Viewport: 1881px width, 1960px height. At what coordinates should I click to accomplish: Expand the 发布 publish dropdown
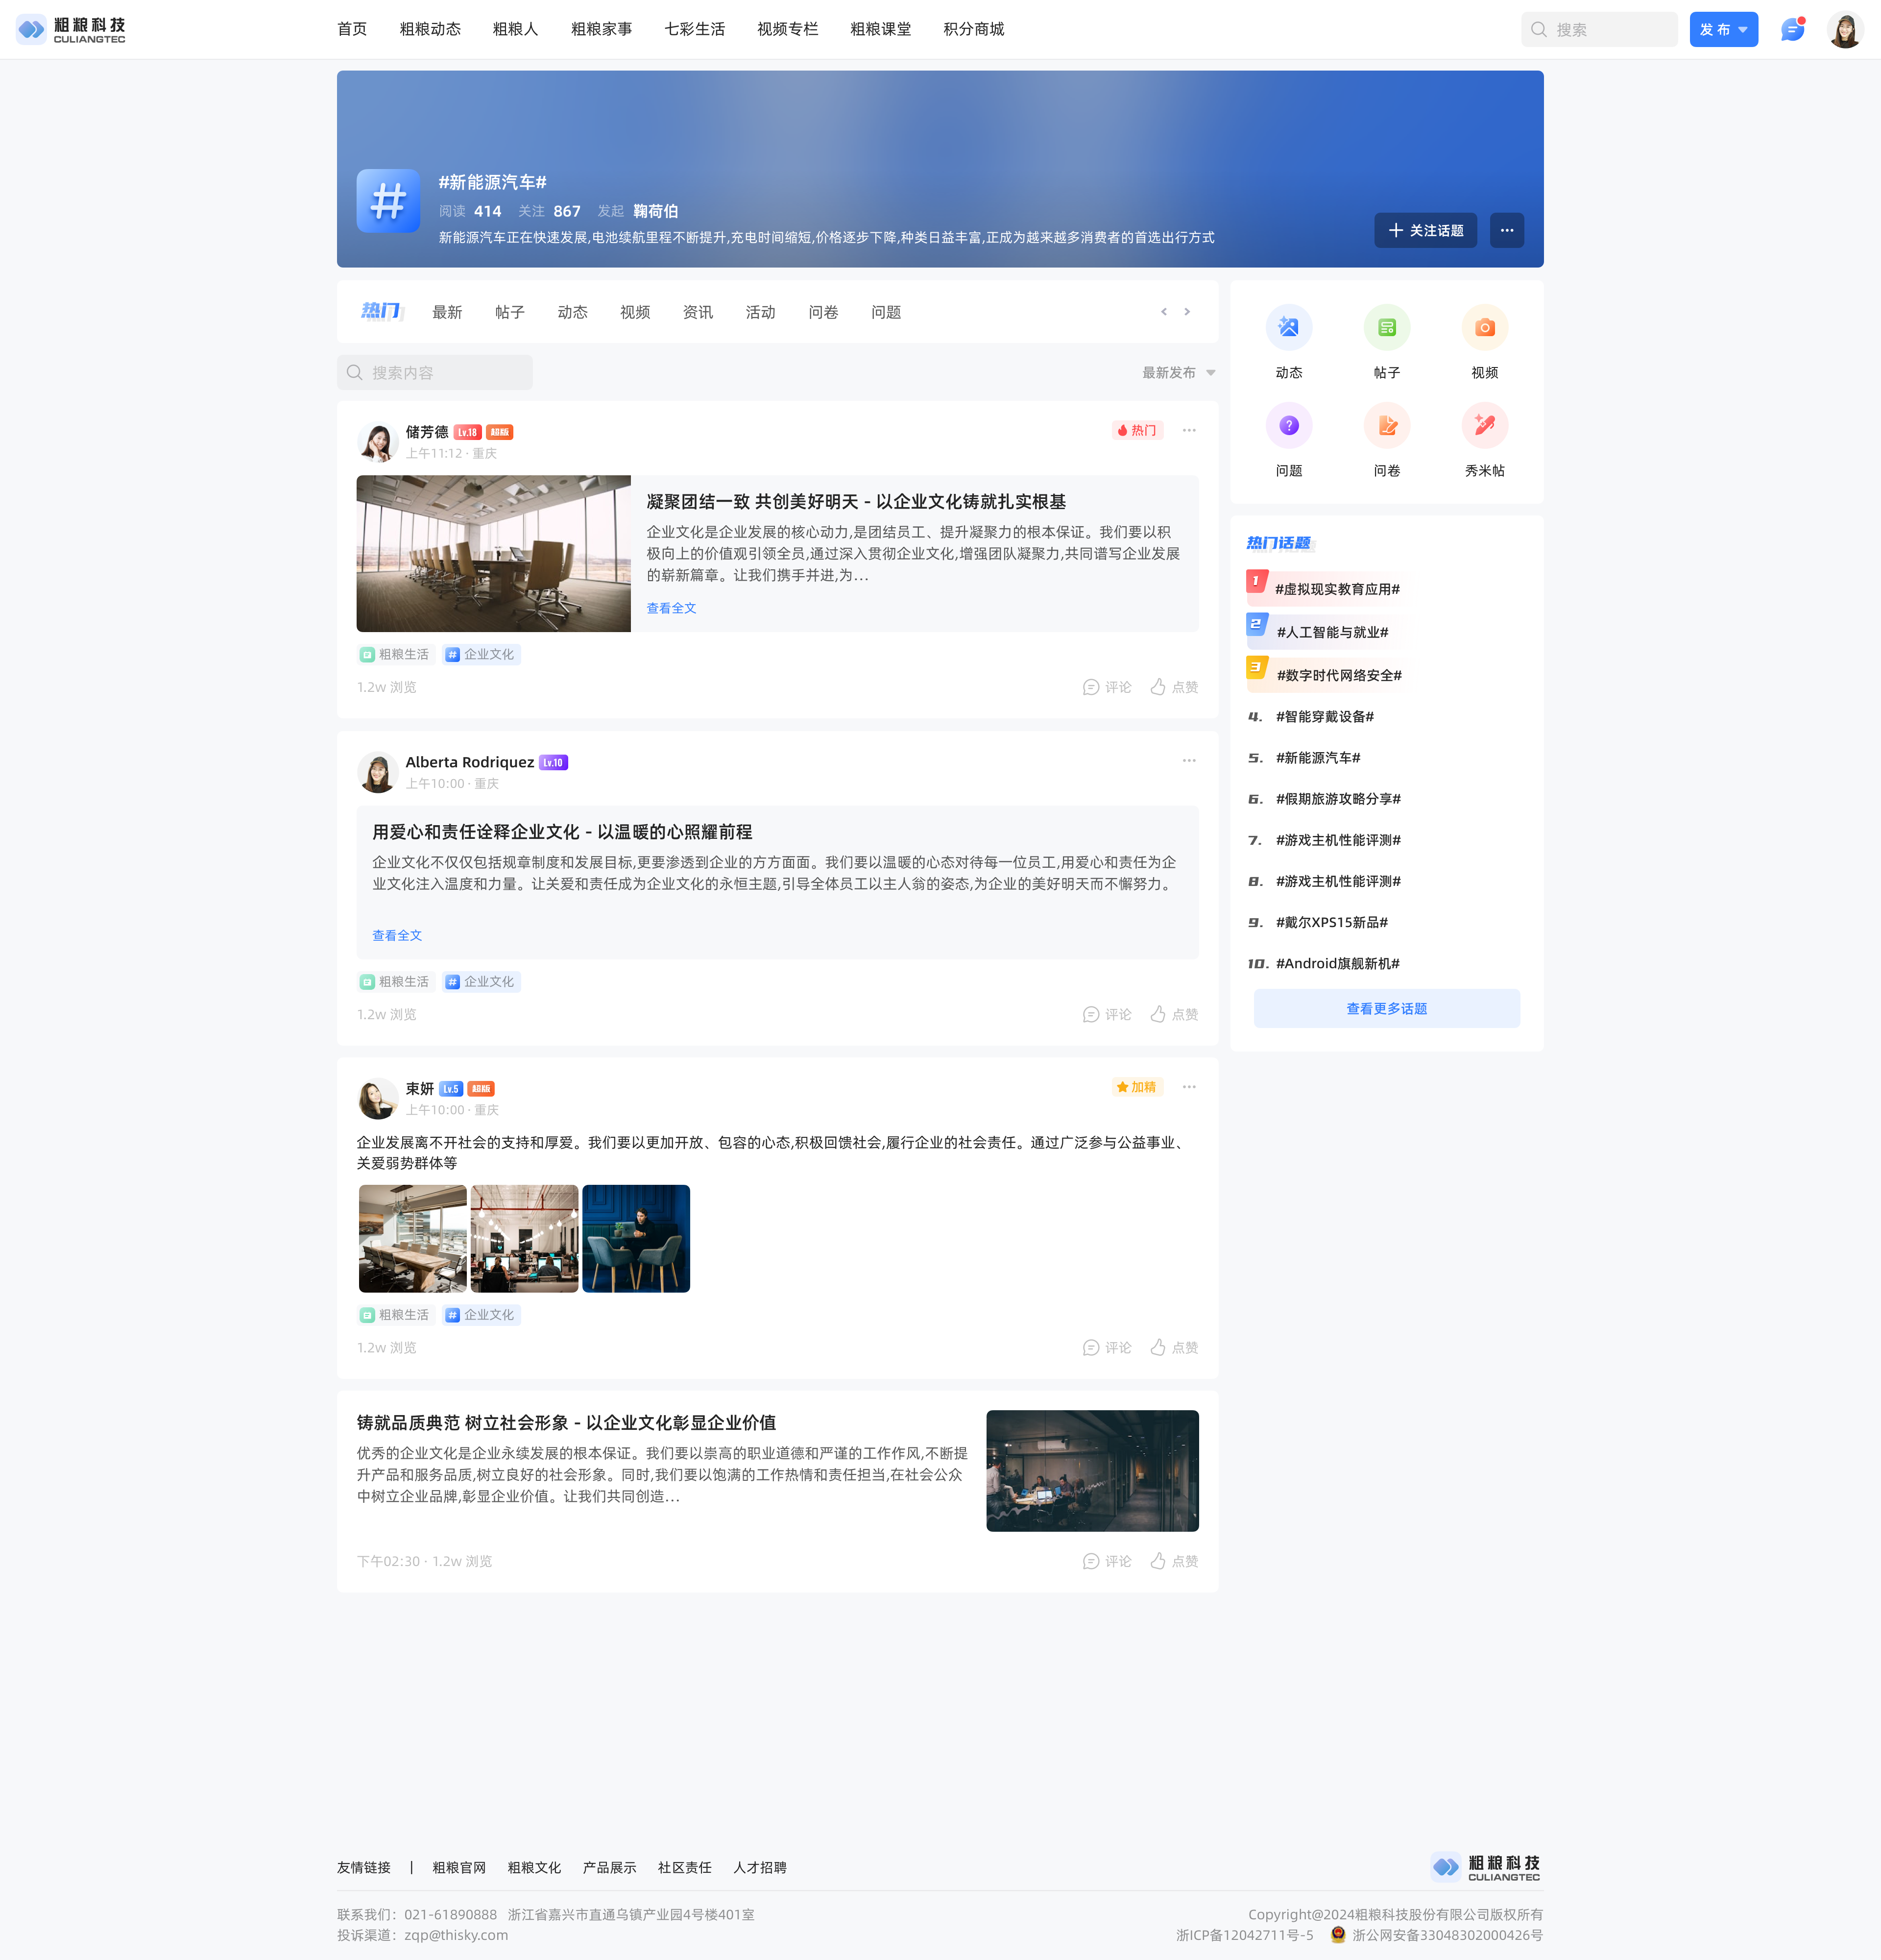pyautogui.click(x=1723, y=30)
